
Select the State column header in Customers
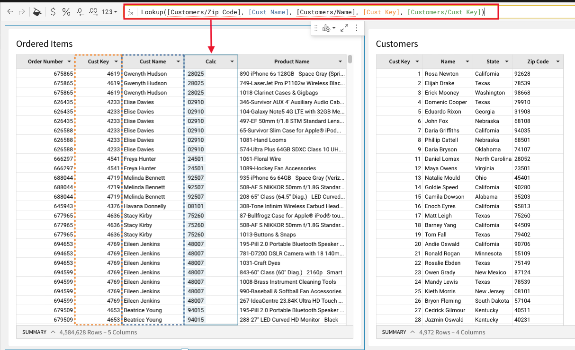point(492,62)
